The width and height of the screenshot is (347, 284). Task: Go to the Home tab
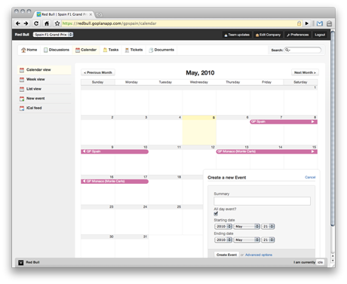point(29,50)
